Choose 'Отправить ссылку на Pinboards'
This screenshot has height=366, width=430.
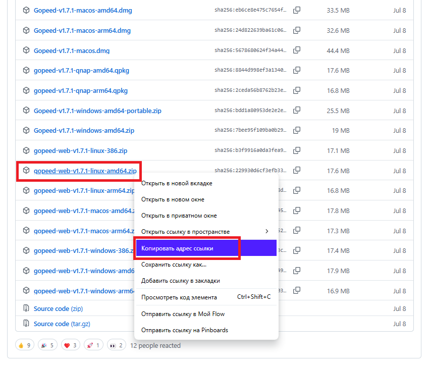(x=206, y=330)
